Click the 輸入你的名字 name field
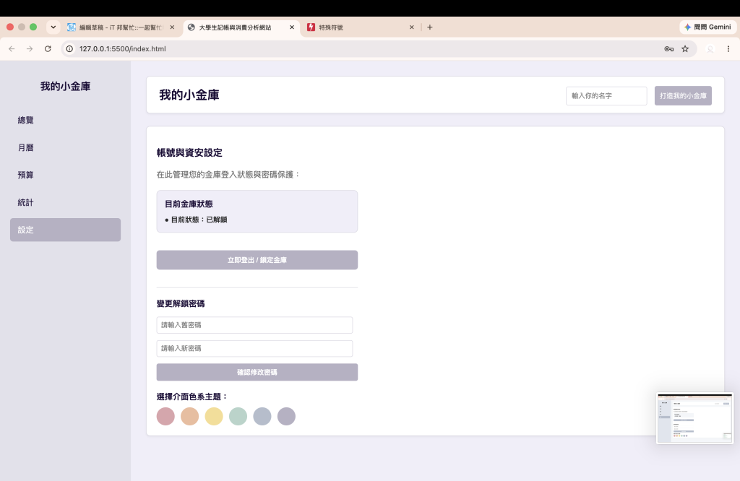The image size is (740, 481). point(606,96)
